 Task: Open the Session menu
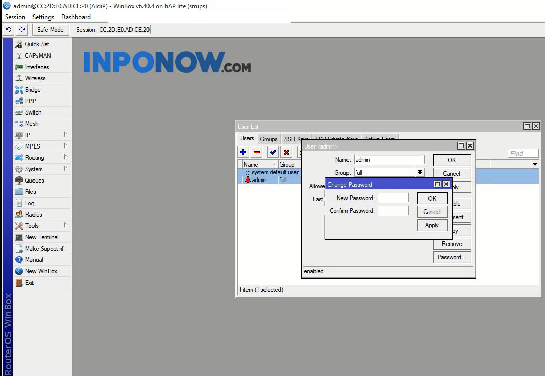click(15, 17)
